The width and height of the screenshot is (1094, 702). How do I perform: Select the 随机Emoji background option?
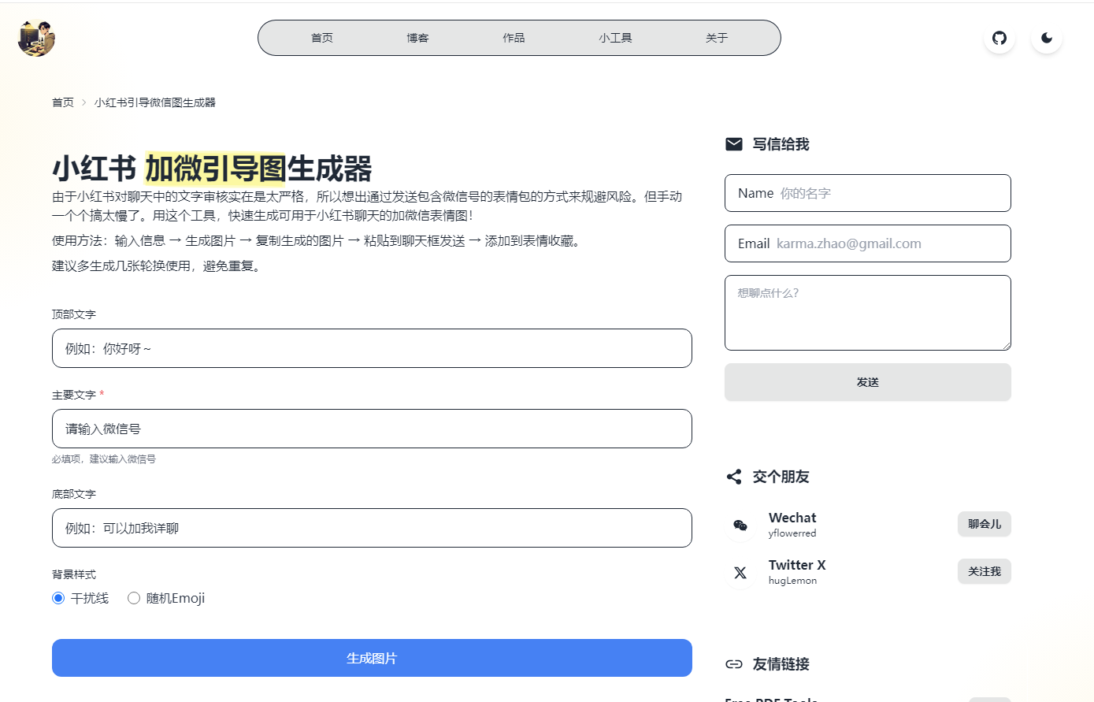coord(134,598)
